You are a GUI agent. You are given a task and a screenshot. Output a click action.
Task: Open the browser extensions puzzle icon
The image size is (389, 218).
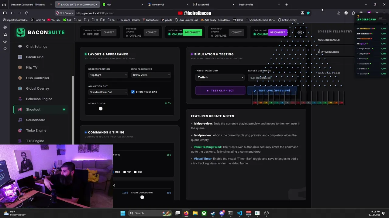pos(353,13)
